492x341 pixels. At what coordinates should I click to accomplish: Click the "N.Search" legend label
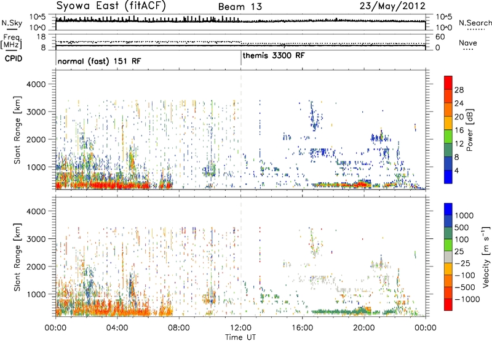(x=475, y=23)
